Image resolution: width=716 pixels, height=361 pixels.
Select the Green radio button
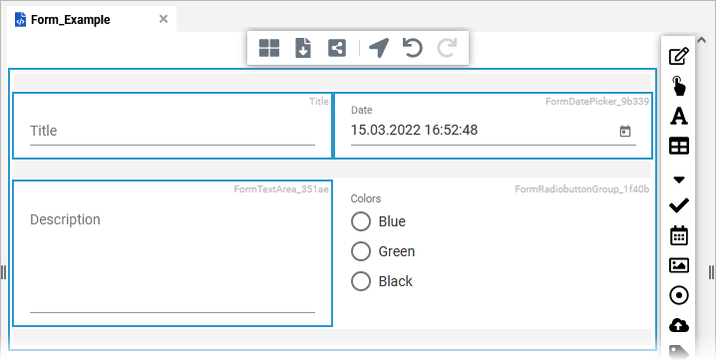click(361, 251)
